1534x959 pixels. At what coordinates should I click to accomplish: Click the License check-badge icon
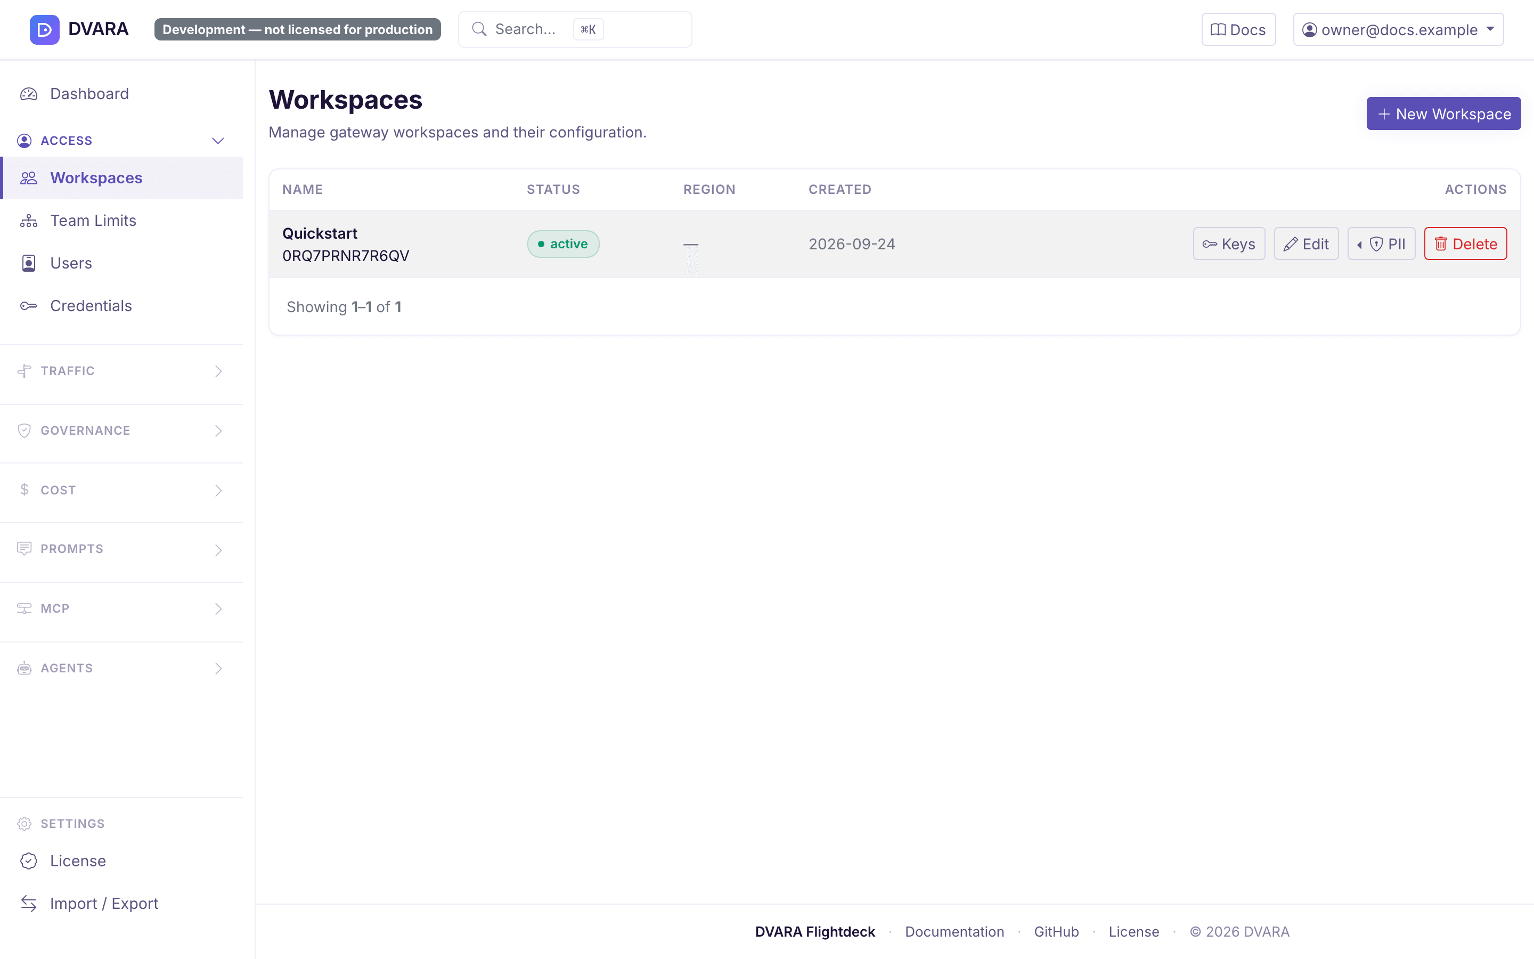pyautogui.click(x=29, y=860)
